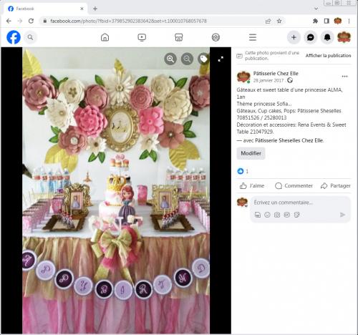Click the Modifier button
The width and height of the screenshot is (358, 335).
tap(251, 153)
